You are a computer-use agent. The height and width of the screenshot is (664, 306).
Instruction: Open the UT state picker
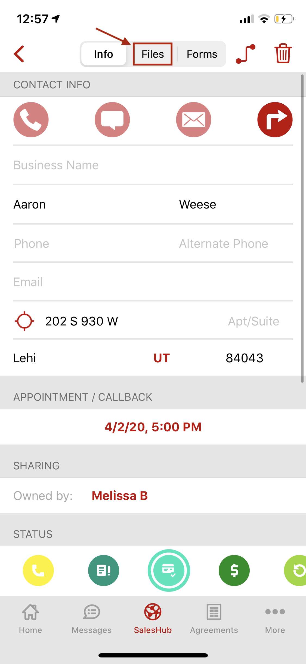[x=162, y=358]
